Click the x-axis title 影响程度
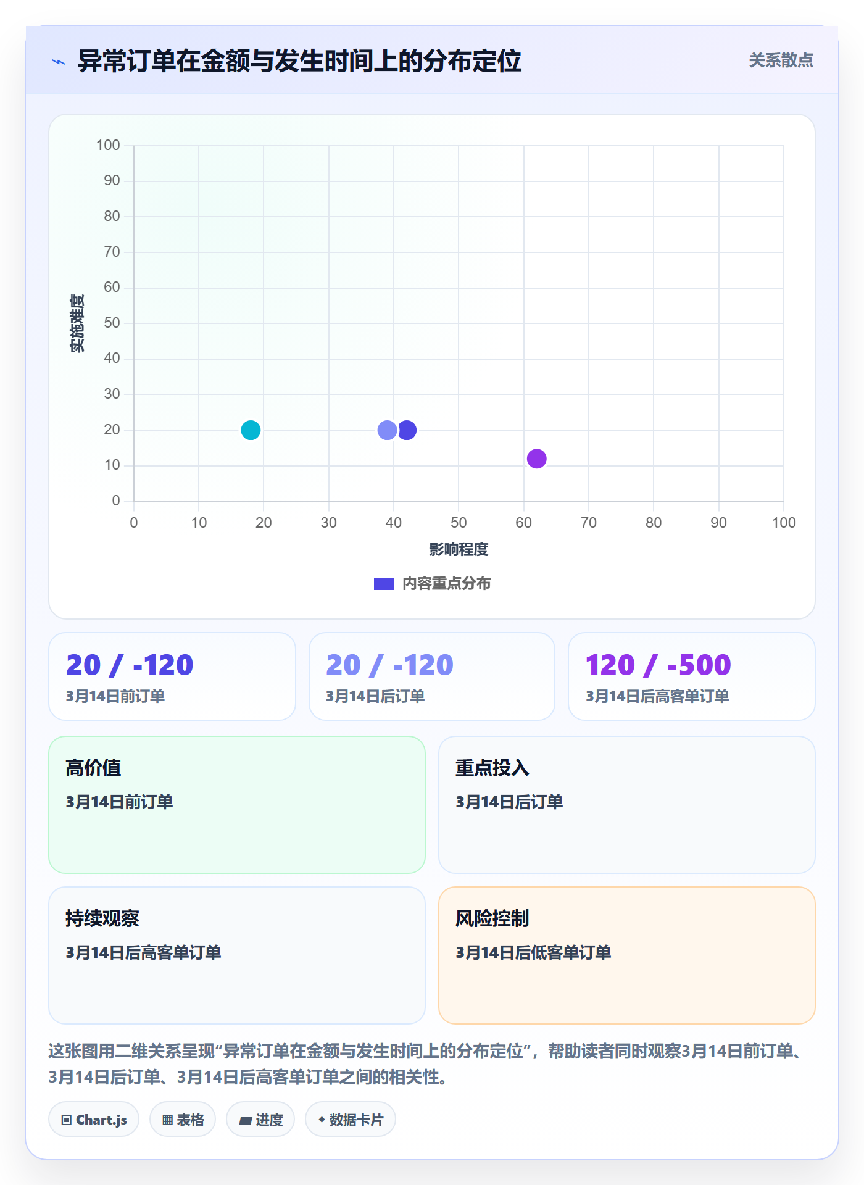This screenshot has width=864, height=1185. [x=459, y=549]
